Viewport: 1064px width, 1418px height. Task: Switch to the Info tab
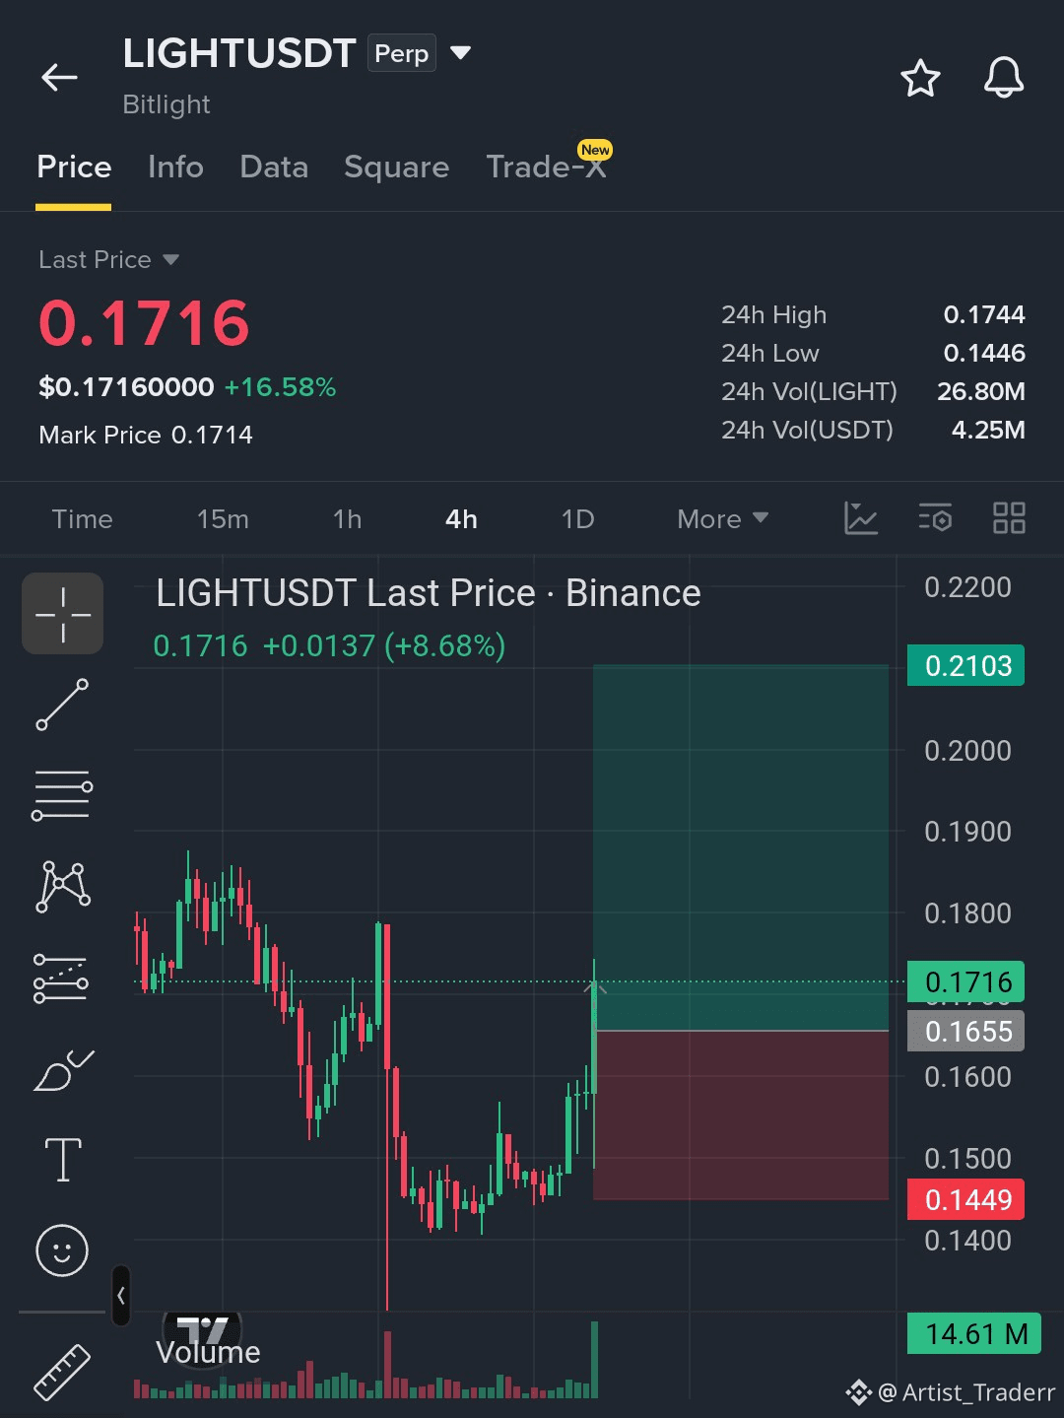[x=175, y=167]
